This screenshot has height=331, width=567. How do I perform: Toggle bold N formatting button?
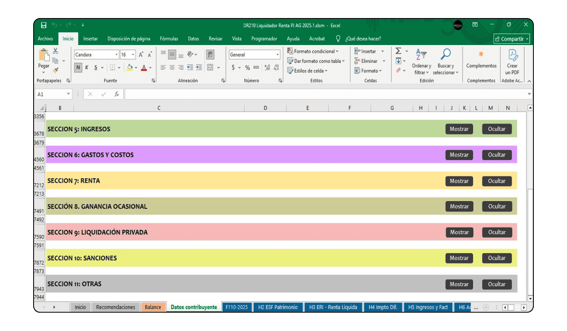pyautogui.click(x=78, y=68)
